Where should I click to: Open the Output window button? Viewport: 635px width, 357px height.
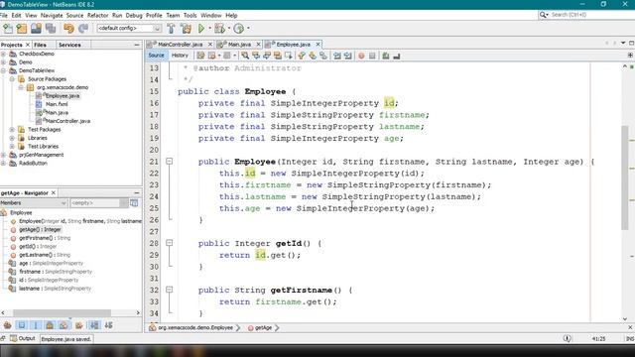click(23, 338)
